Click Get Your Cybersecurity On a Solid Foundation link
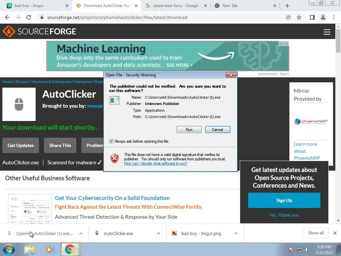The height and width of the screenshot is (256, 341). point(112,198)
